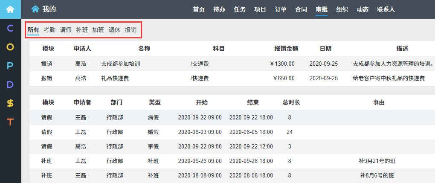Select the 报销 filter tab
This screenshot has height=183, width=435.
click(x=130, y=30)
